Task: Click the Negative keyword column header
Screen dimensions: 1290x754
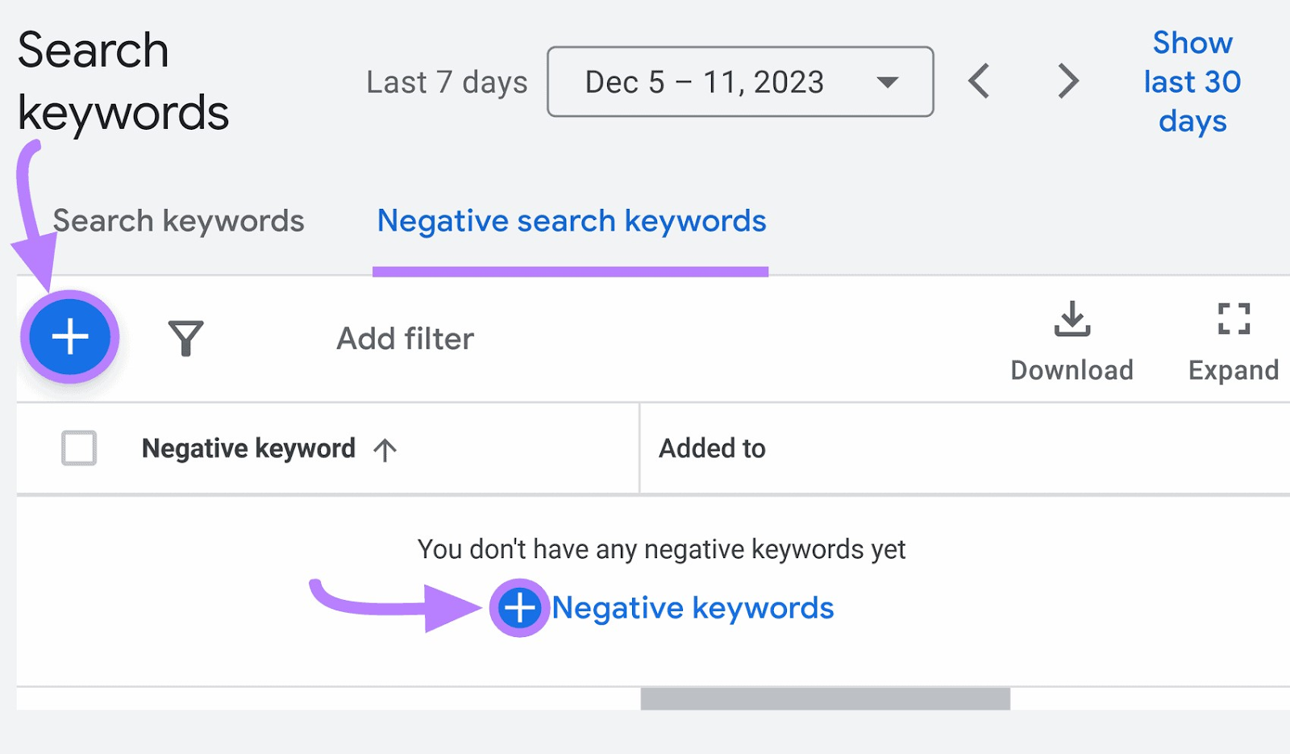Action: (248, 448)
